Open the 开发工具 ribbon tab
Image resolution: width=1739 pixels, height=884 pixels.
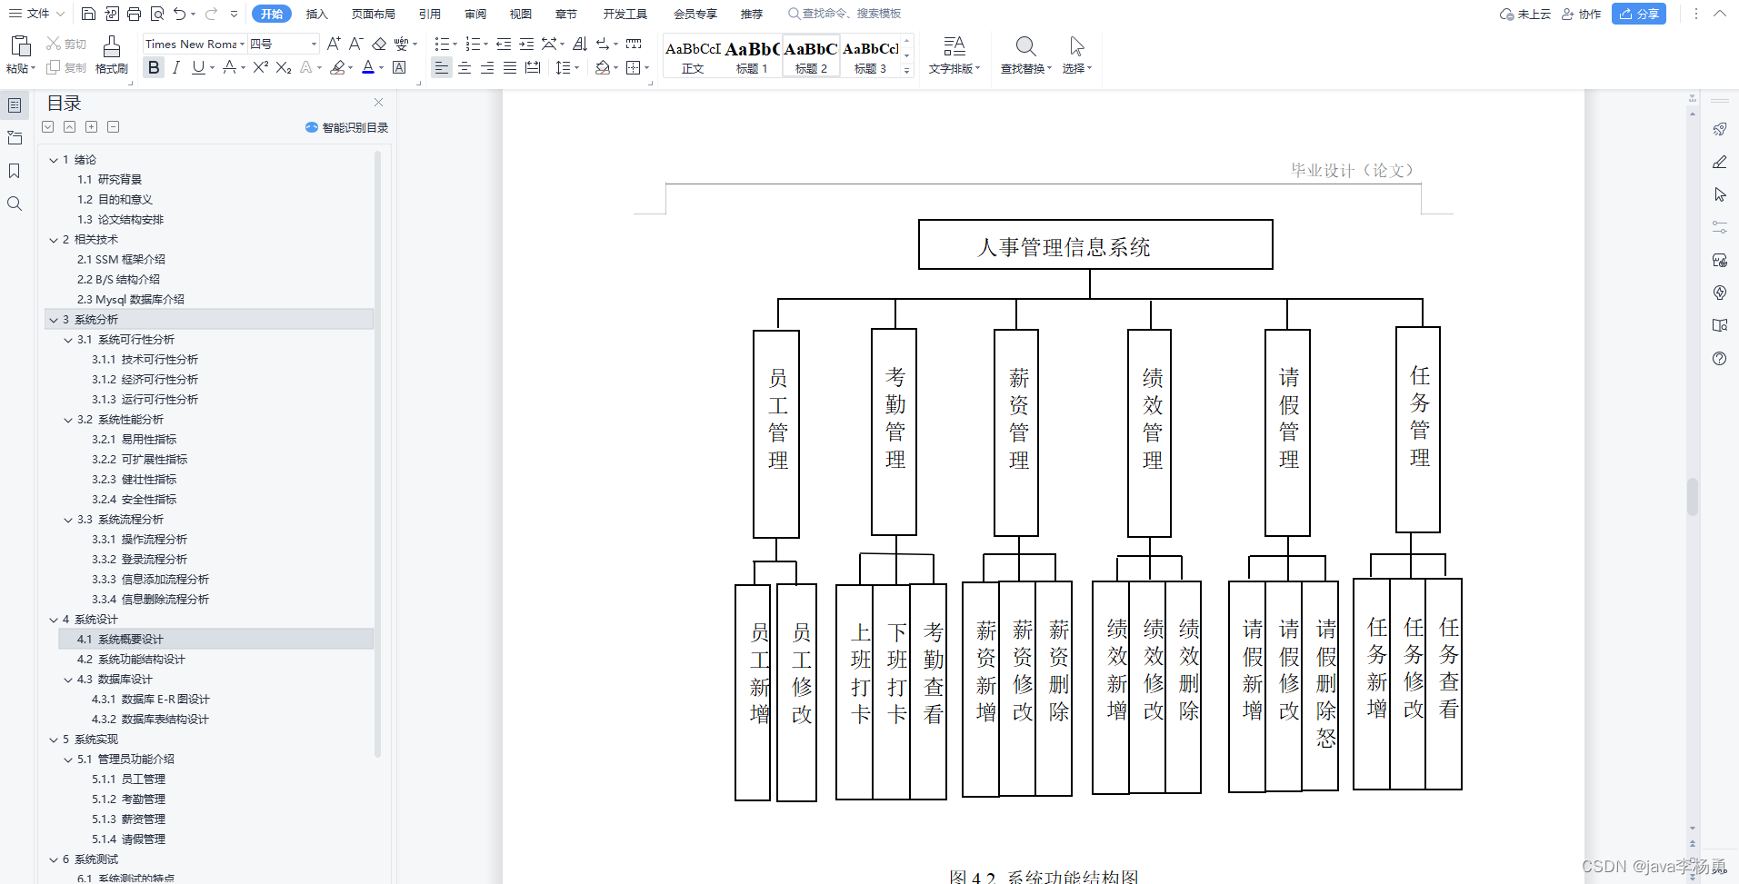coord(625,14)
